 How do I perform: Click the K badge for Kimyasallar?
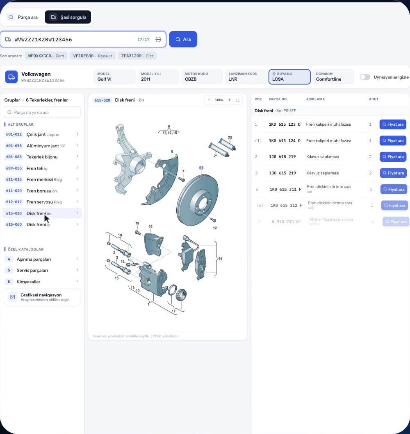pos(9,282)
